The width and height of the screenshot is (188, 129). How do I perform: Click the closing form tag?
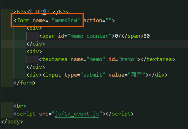click(x=25, y=83)
